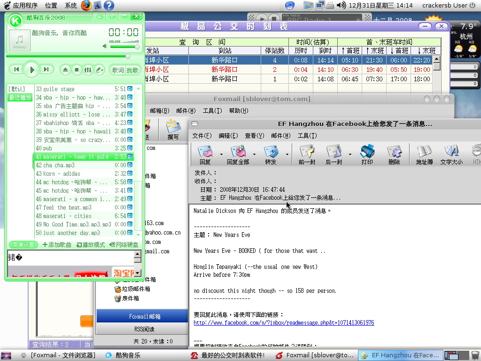Image resolution: width=481 pixels, height=361 pixels.
Task: Open 网络硬盘 network disk
Action: point(124,244)
